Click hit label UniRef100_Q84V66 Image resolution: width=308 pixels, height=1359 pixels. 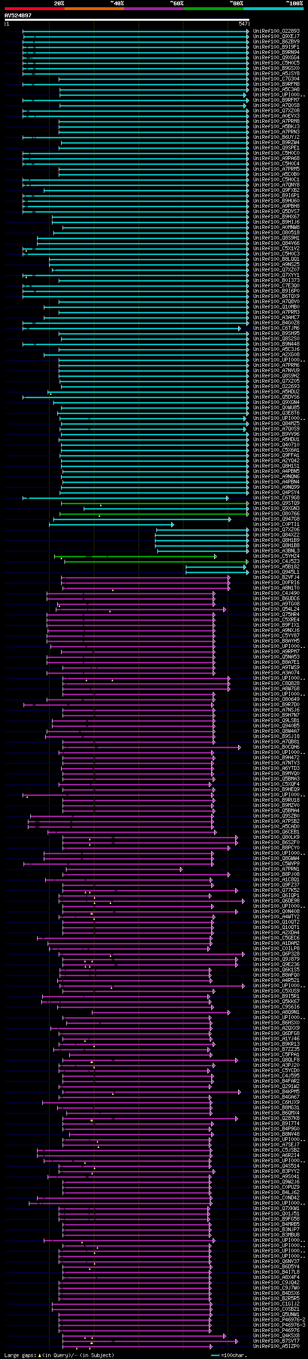pos(276,243)
